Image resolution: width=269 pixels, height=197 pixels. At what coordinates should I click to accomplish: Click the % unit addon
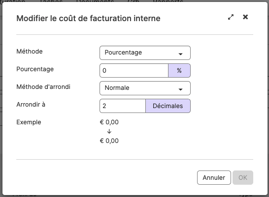tap(179, 70)
